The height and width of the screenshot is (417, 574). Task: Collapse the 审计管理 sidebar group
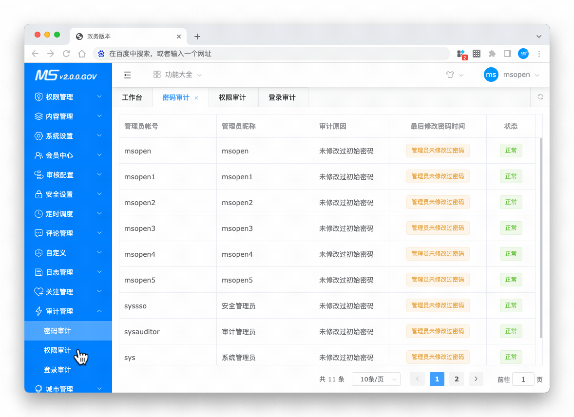[x=68, y=311]
